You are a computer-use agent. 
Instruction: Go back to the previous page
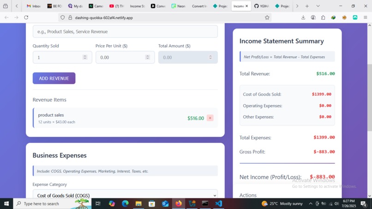(x=6, y=18)
